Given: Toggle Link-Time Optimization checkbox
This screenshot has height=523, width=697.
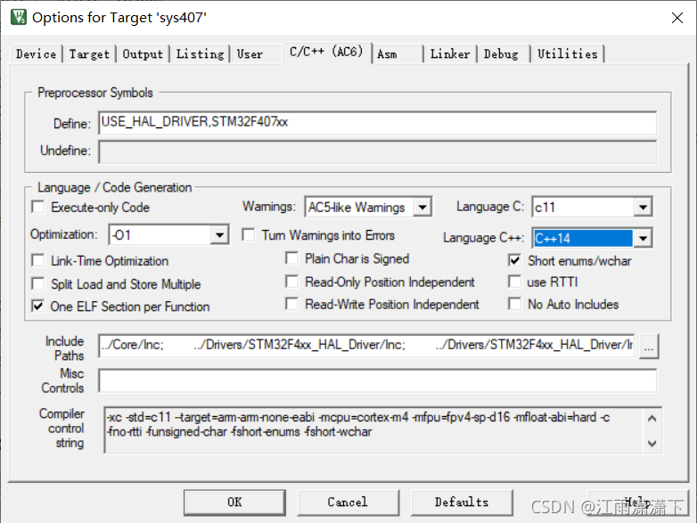Looking at the screenshot, I should [x=38, y=260].
